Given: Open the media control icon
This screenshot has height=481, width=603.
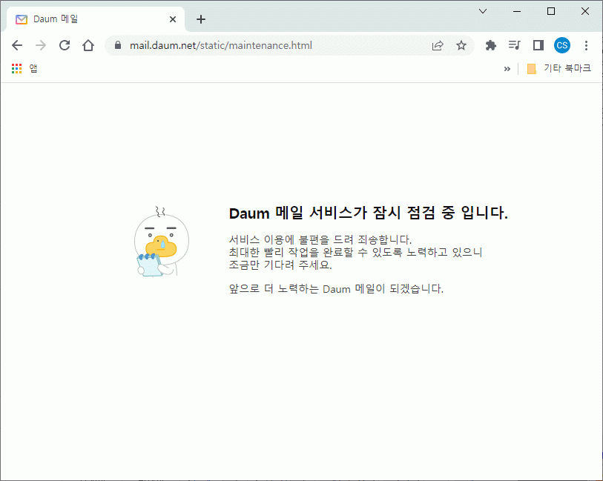Looking at the screenshot, I should click(514, 45).
